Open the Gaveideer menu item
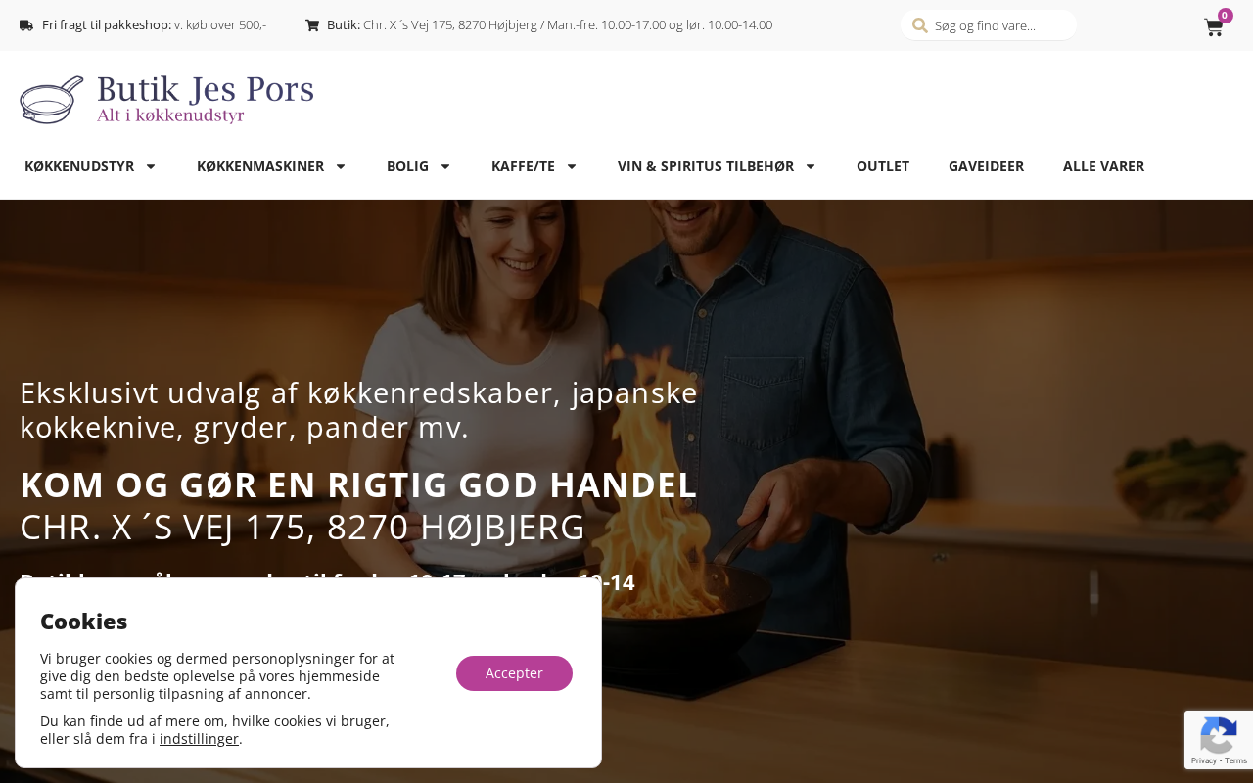This screenshot has width=1253, height=783. coord(986,166)
